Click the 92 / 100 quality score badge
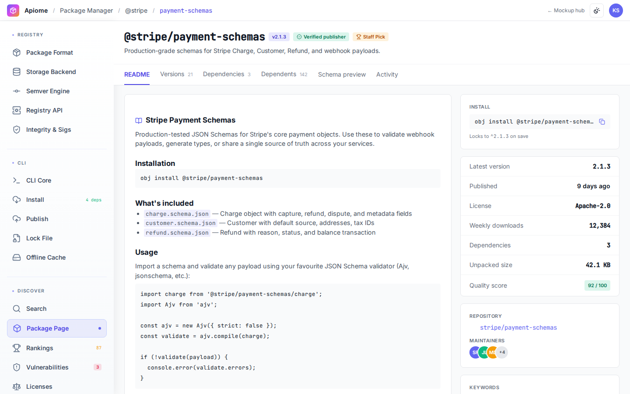 click(x=597, y=285)
